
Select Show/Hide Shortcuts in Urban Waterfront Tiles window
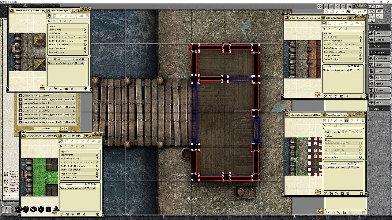click(x=343, y=41)
